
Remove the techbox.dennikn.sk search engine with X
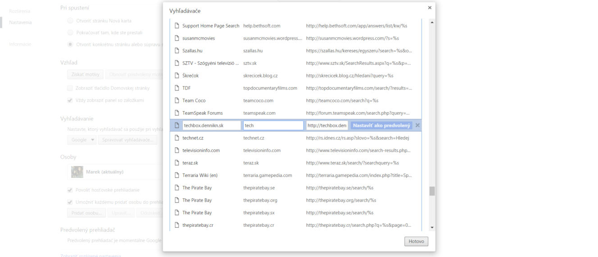coord(417,126)
